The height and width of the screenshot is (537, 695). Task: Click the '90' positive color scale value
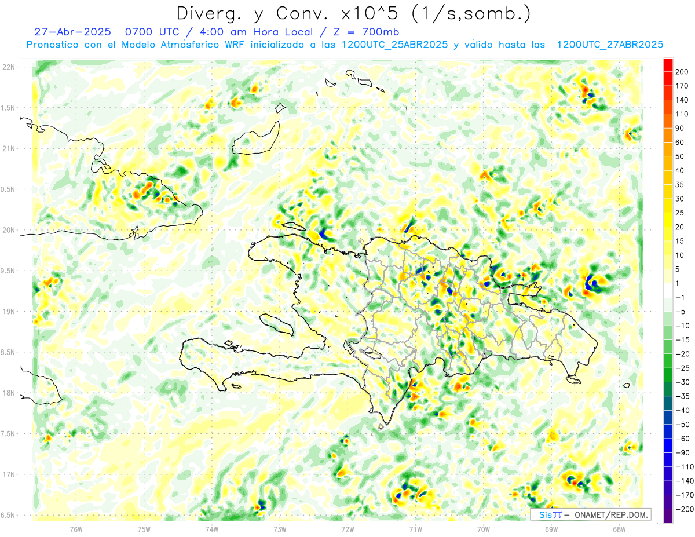(681, 128)
